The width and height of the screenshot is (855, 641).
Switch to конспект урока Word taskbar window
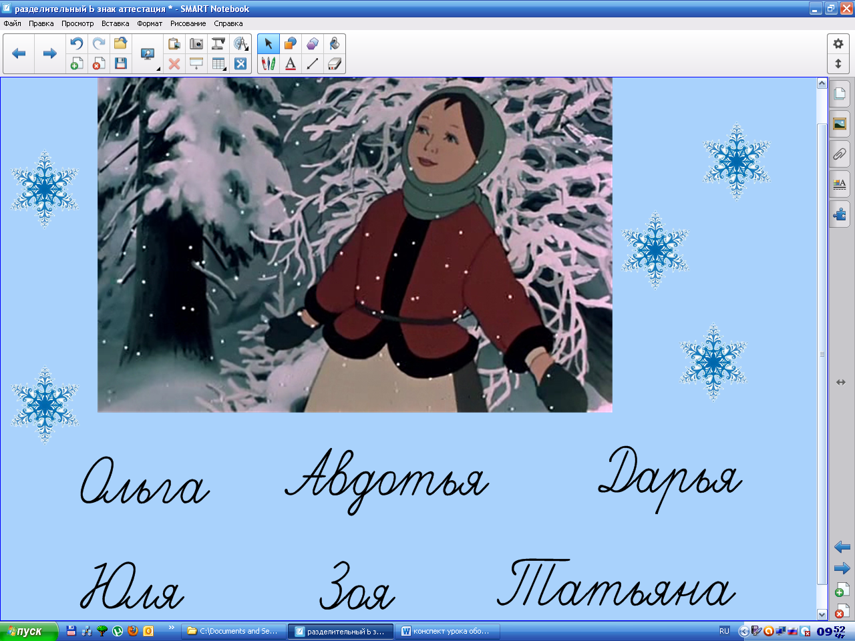click(446, 631)
